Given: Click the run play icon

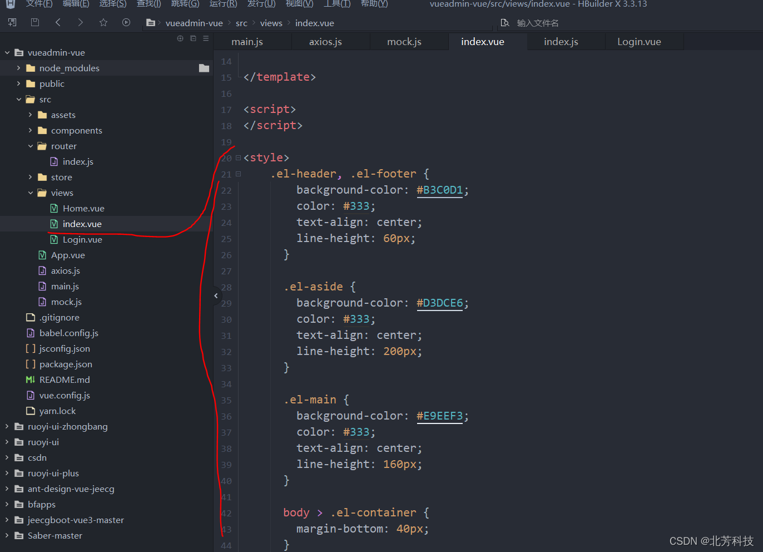Looking at the screenshot, I should pyautogui.click(x=126, y=22).
